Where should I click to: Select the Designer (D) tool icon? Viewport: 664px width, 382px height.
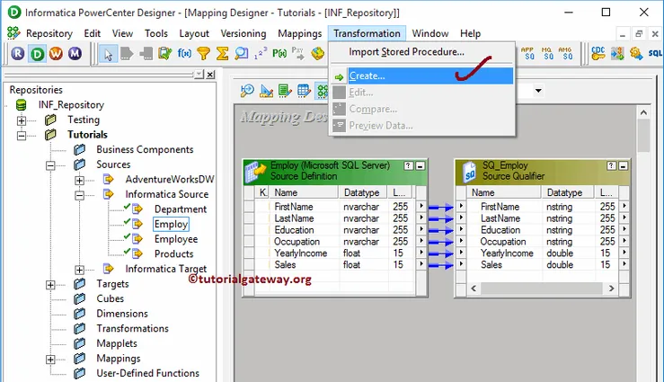(x=37, y=53)
